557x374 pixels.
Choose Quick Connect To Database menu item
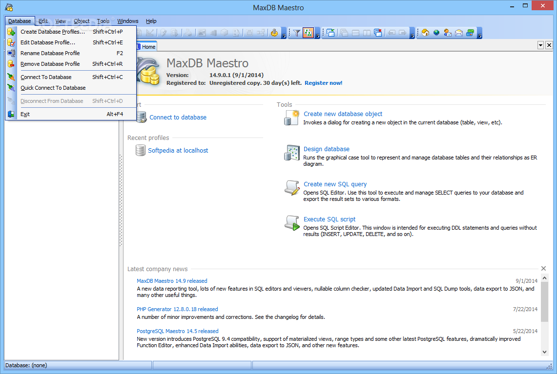tap(71, 88)
